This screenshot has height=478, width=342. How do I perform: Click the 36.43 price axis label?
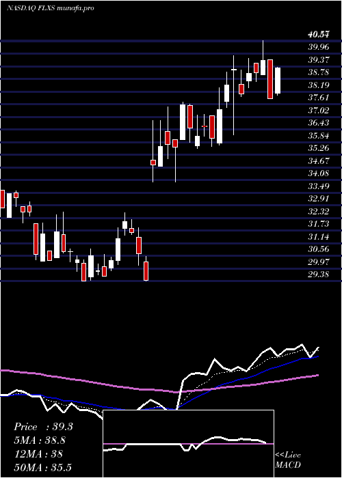click(x=319, y=123)
